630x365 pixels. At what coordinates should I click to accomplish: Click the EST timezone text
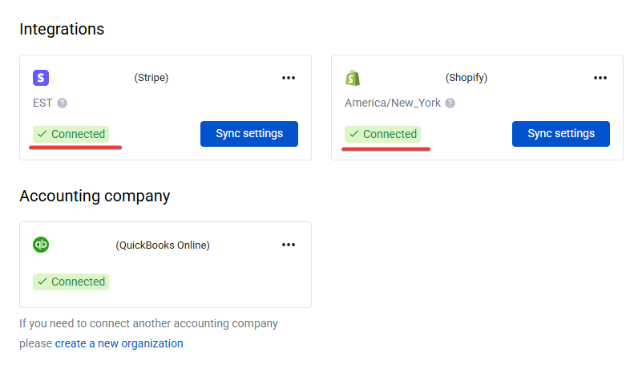(x=42, y=103)
